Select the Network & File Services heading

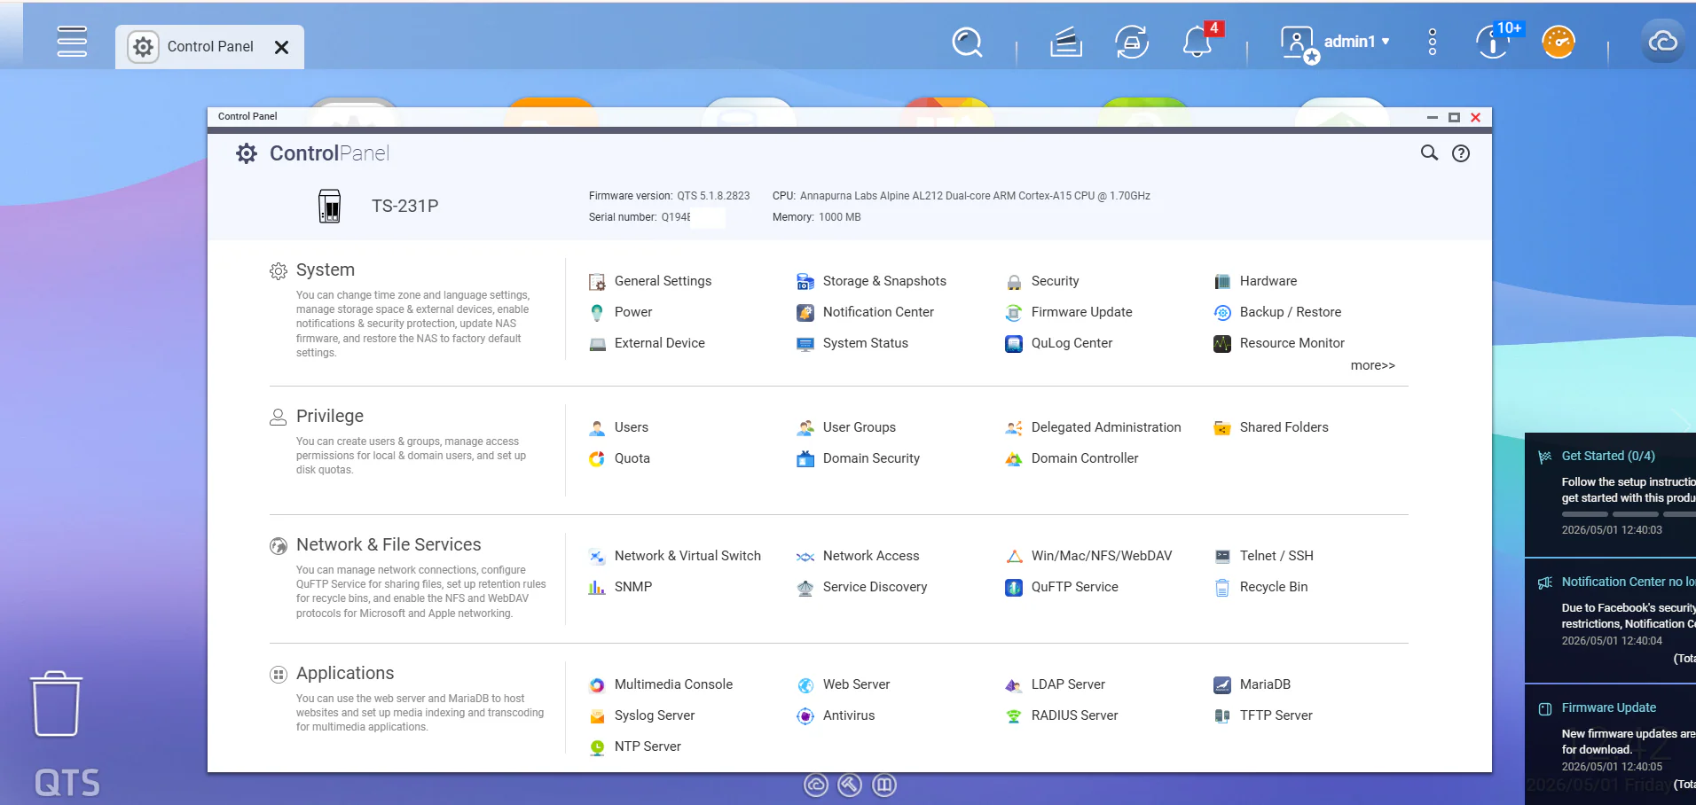point(389,544)
